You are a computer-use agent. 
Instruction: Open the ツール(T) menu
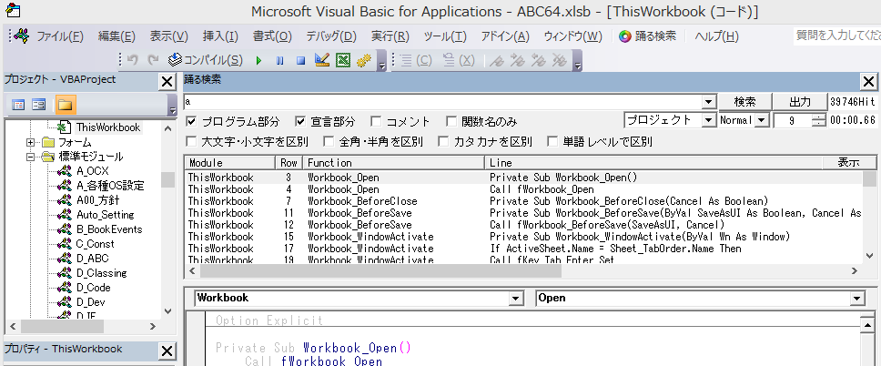[445, 36]
